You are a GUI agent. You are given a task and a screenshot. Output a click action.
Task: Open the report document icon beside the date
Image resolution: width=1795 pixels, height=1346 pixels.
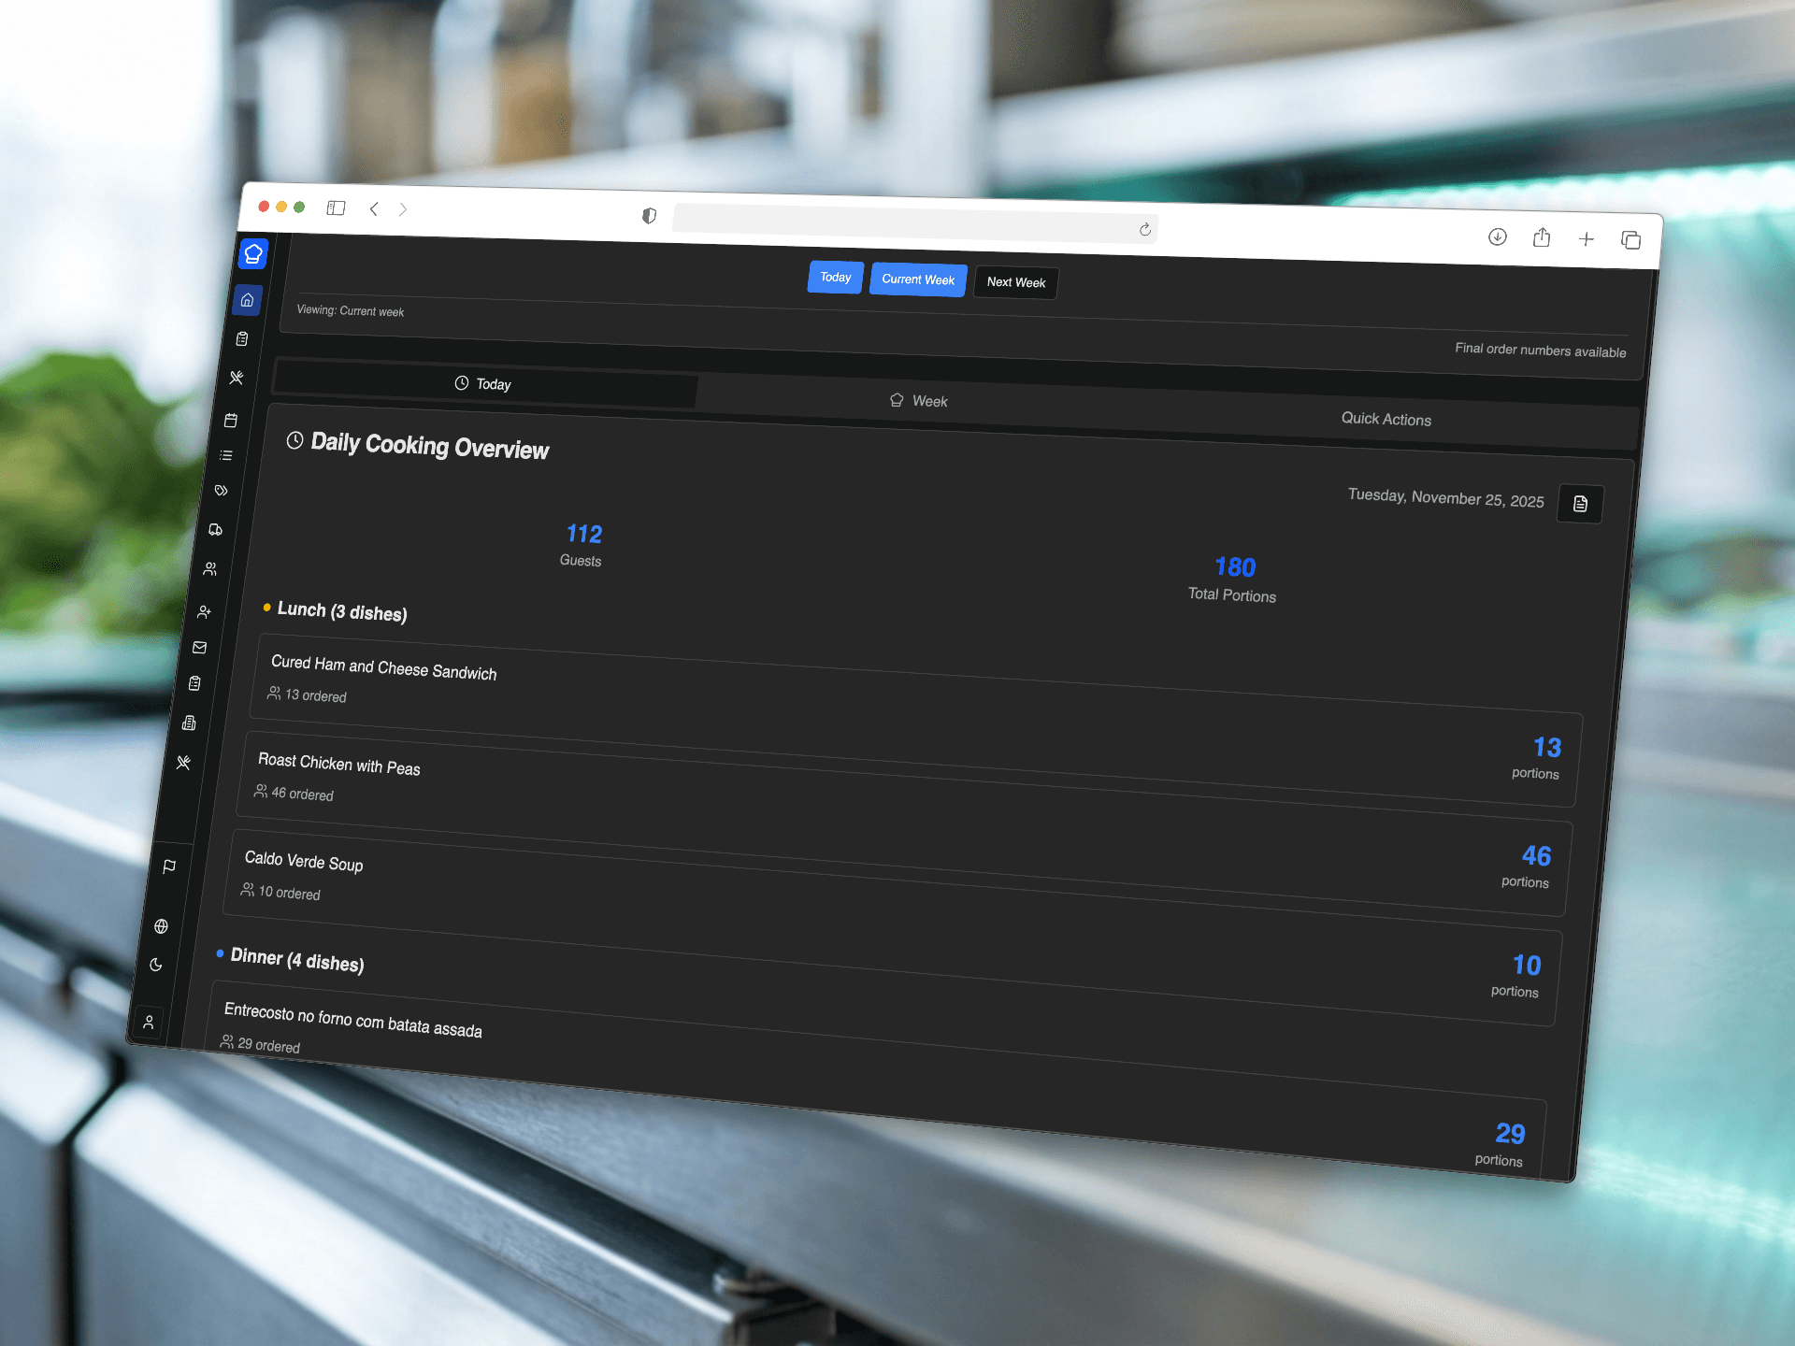(1580, 504)
